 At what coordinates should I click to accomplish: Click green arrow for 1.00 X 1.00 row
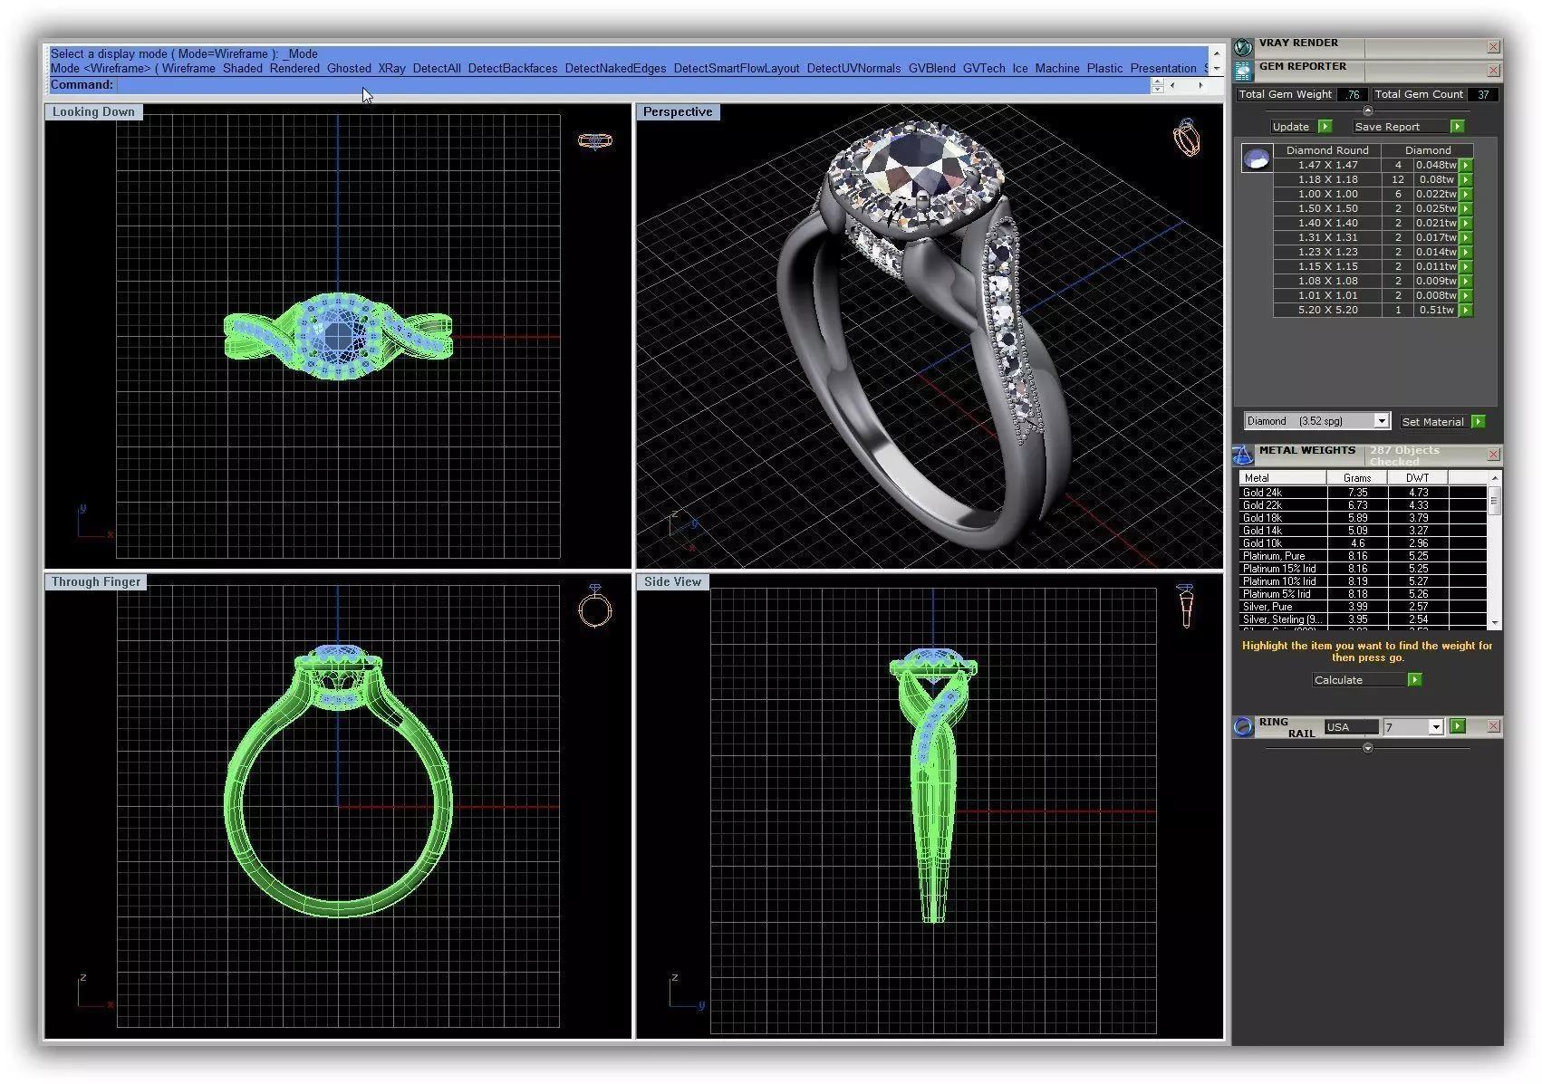1466,195
